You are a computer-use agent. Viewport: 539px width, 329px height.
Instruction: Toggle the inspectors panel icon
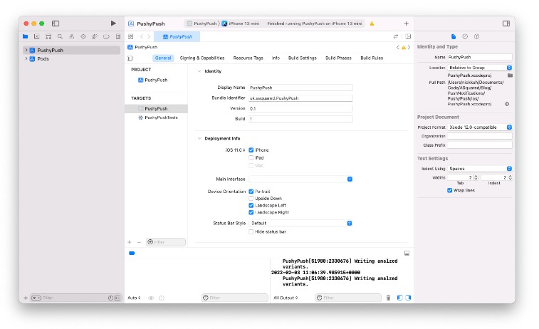(506, 23)
